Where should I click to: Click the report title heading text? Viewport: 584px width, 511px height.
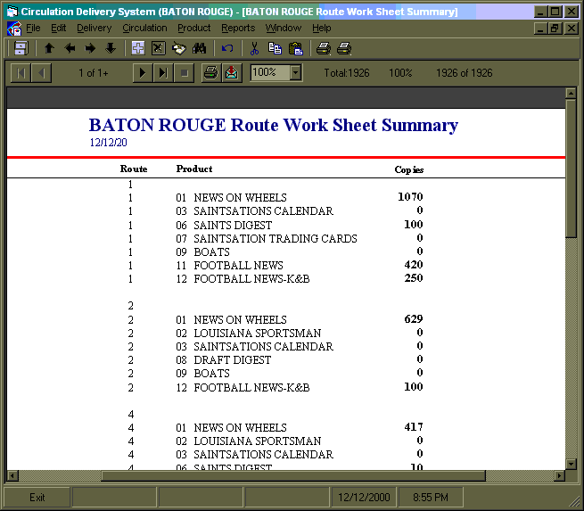[x=274, y=125]
